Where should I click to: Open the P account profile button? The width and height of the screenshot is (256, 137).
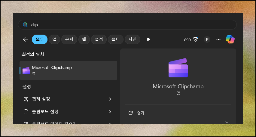pyautogui.click(x=207, y=40)
